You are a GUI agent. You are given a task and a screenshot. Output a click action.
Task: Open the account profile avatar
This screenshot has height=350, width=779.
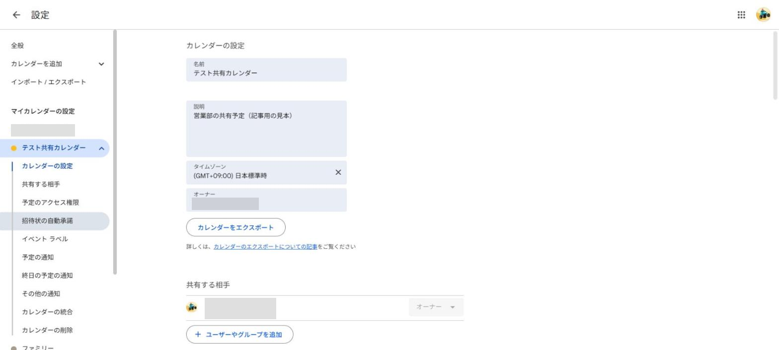[763, 15]
